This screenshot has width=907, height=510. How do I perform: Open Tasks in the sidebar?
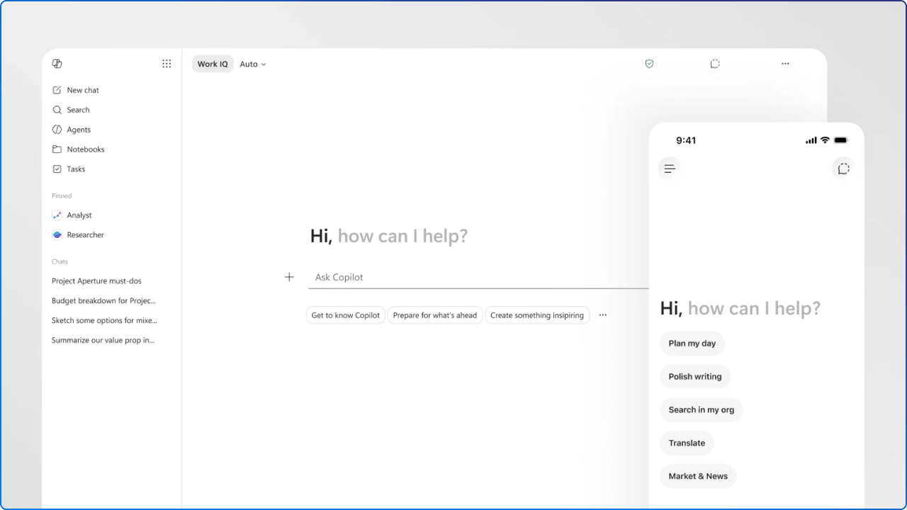tap(69, 169)
